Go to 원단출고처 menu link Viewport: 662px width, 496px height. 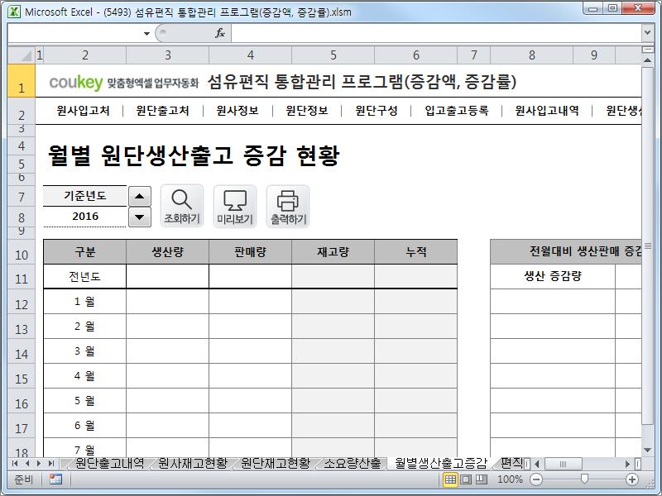(x=162, y=111)
